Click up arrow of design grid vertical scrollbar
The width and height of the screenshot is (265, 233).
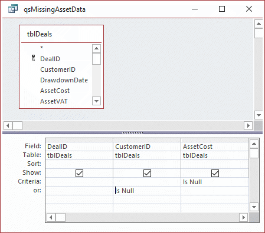click(254, 144)
